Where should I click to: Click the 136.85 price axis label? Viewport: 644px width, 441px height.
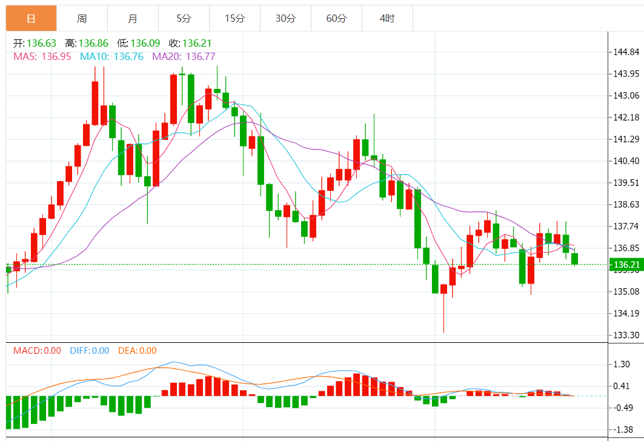tap(626, 248)
